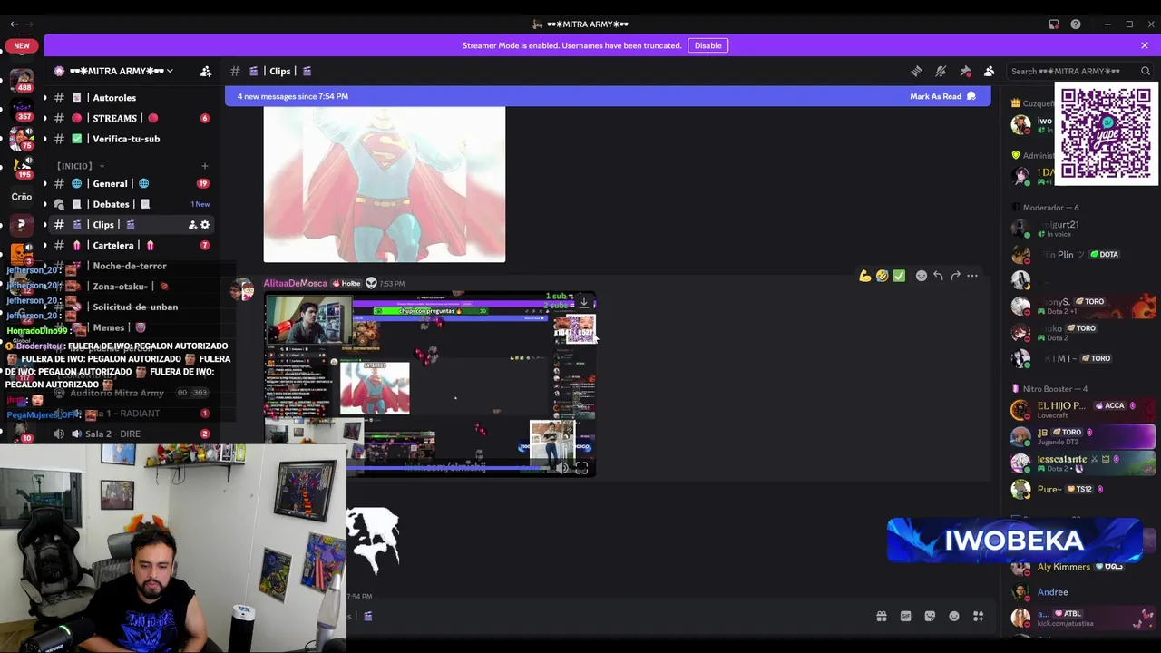Image resolution: width=1161 pixels, height=653 pixels.
Task: Play the embedded stream clip video
Action: [430, 383]
